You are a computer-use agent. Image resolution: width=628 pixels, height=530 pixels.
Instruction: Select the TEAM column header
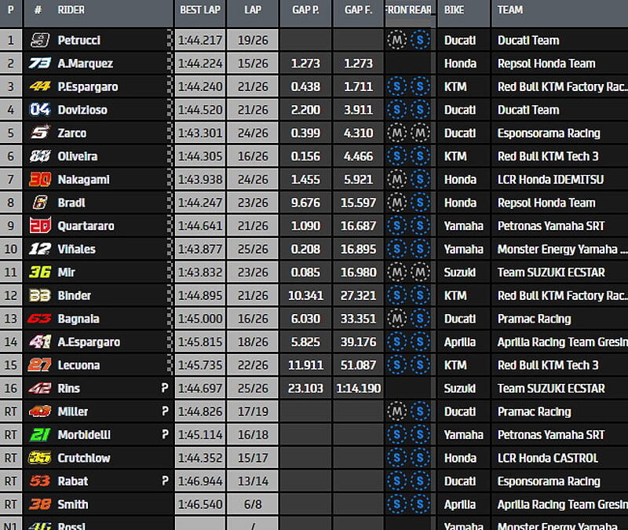509,10
